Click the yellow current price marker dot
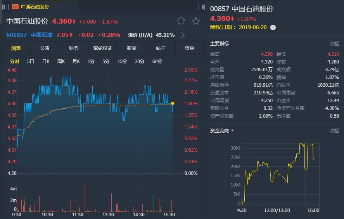This screenshot has width=344, height=219. pos(173,103)
